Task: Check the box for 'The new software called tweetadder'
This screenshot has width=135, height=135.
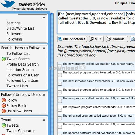Action: tap(60, 84)
